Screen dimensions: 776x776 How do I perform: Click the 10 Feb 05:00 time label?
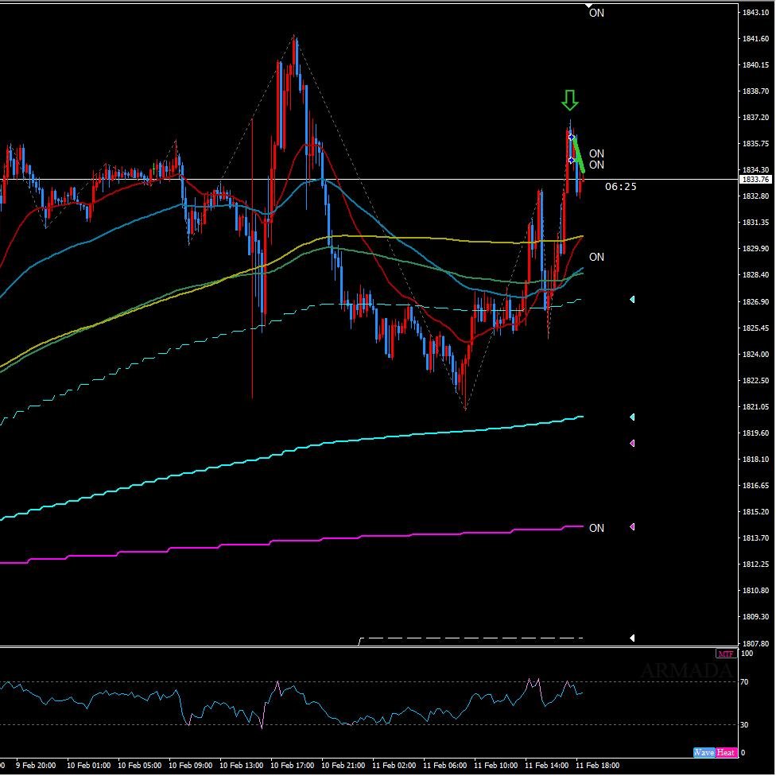tap(140, 765)
